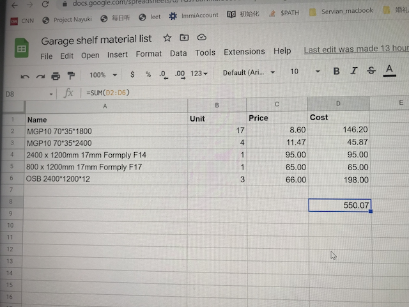Expand the Default (Arial) font dropdown
The height and width of the screenshot is (307, 409).
pyautogui.click(x=249, y=73)
